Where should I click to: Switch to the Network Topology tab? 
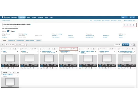pyautogui.click(x=30, y=40)
